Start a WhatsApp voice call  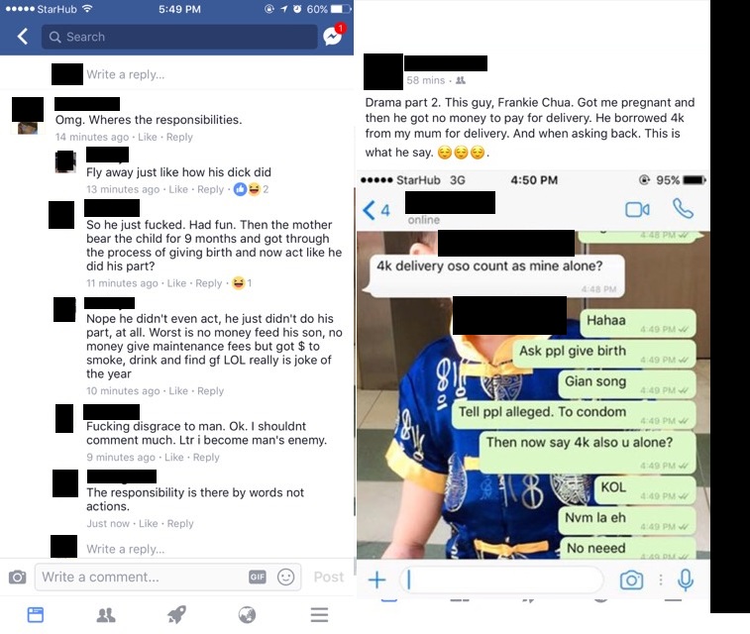click(x=683, y=208)
